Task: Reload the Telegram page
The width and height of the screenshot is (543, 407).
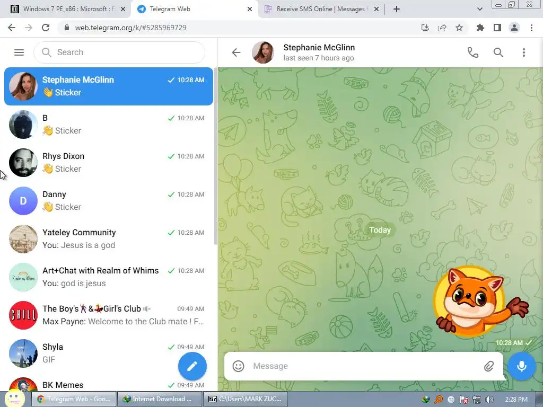Action: pos(46,28)
